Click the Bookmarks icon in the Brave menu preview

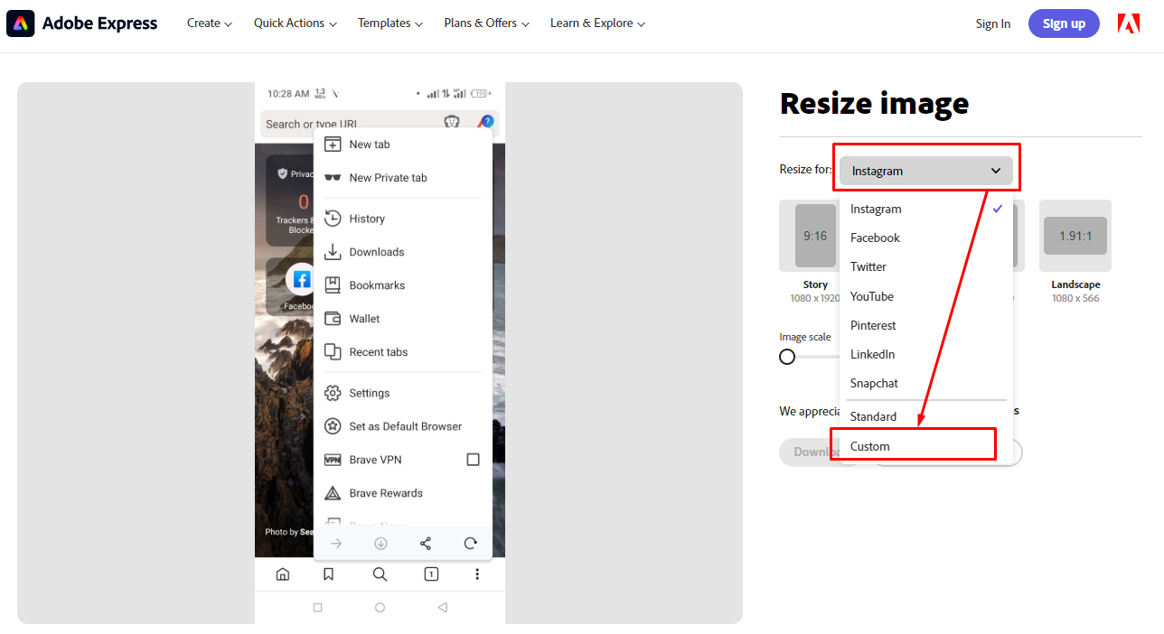coord(333,284)
